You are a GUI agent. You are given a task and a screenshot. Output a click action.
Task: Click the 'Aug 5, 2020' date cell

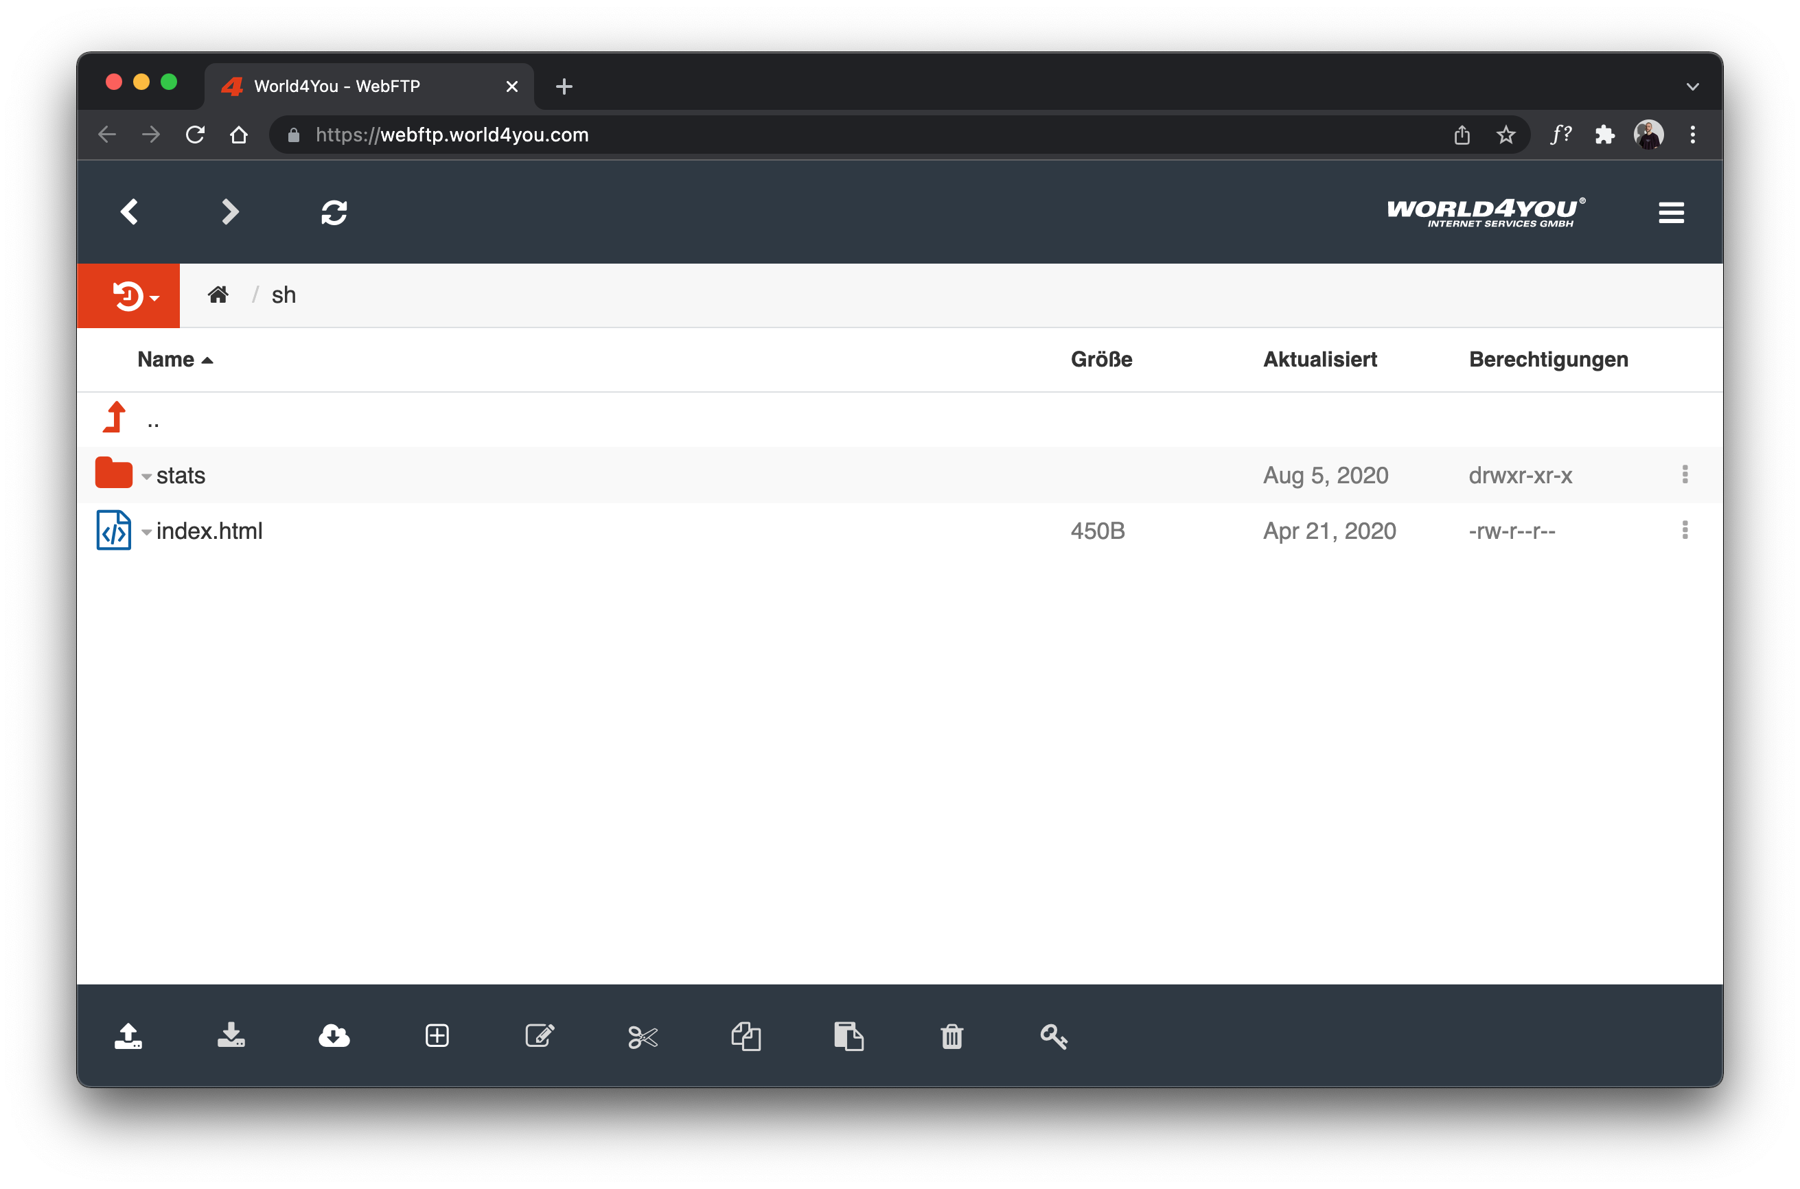pos(1326,476)
